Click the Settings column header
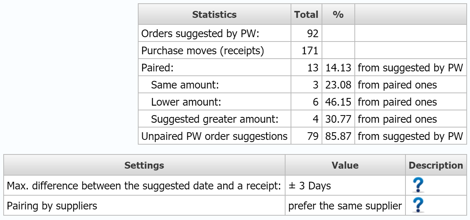This screenshot has height=220, width=470. click(x=144, y=165)
